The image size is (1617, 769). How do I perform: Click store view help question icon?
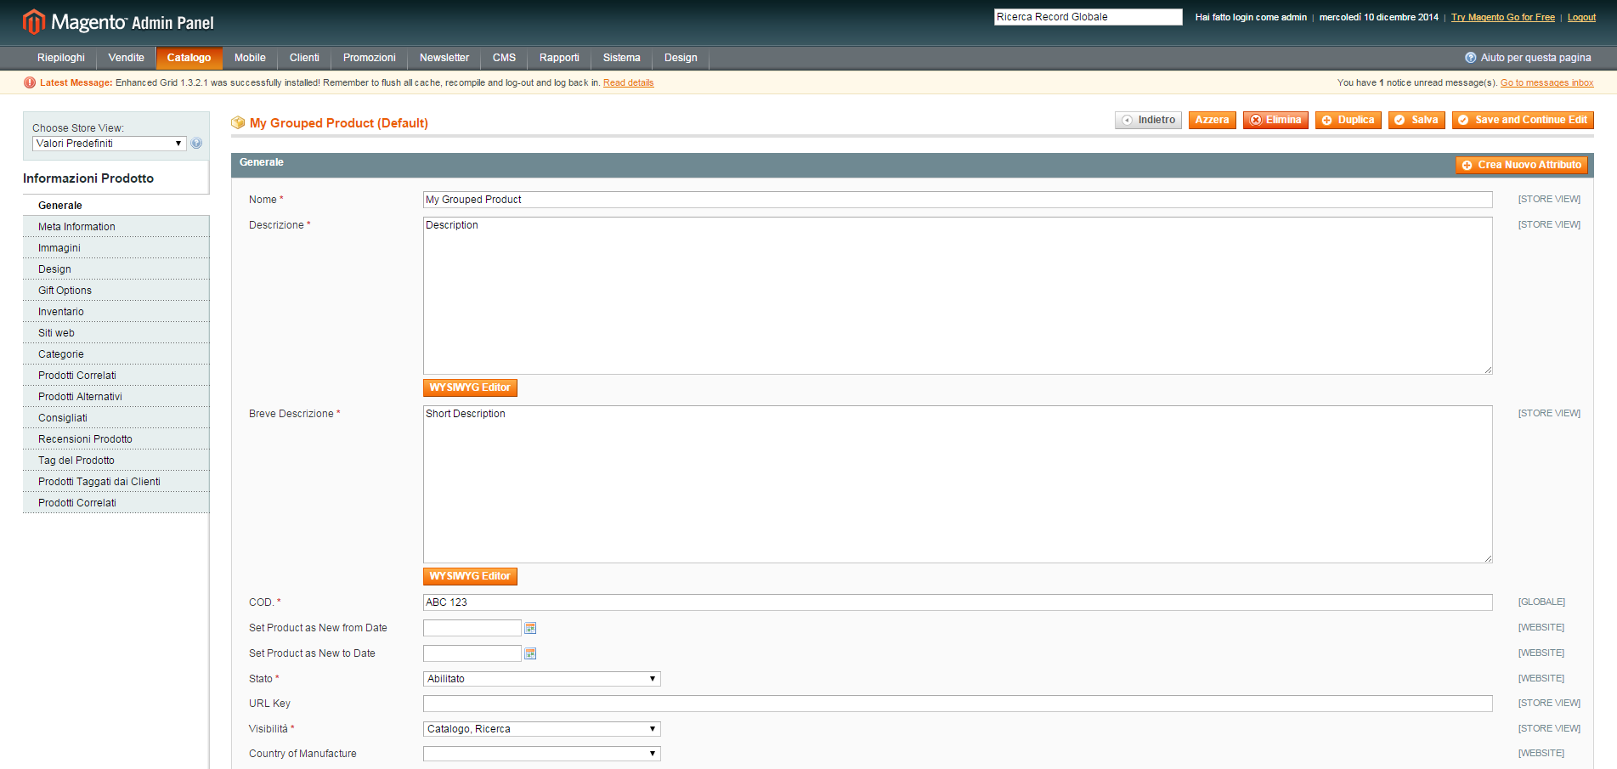pos(196,144)
